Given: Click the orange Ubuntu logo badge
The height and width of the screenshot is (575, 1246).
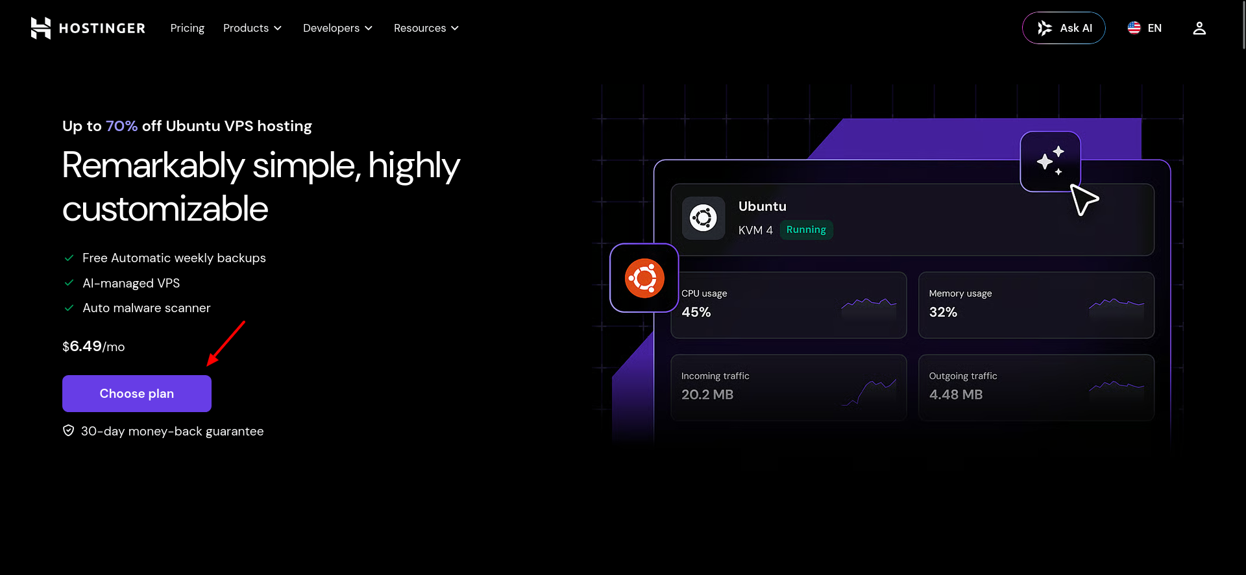Looking at the screenshot, I should (644, 278).
